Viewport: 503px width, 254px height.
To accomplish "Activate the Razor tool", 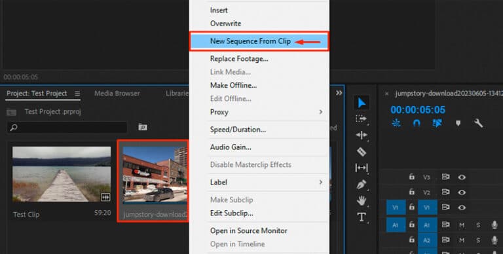I will 362,152.
